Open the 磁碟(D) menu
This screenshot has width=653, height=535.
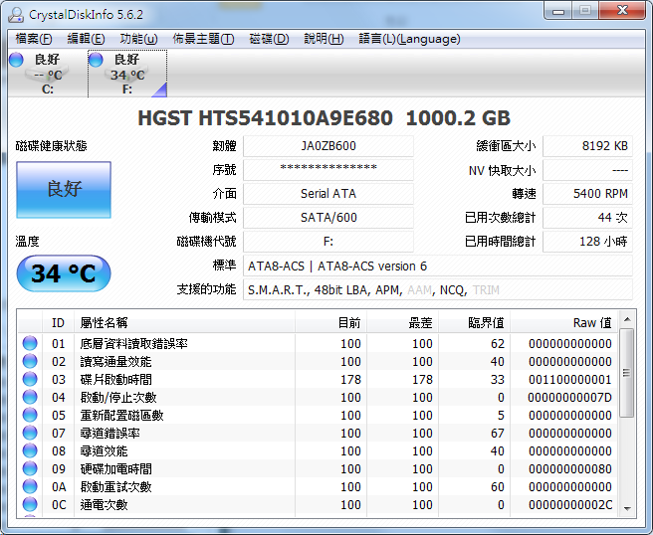point(269,39)
